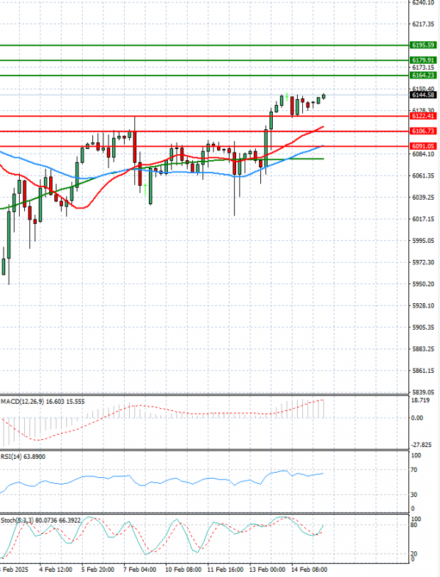This screenshot has width=440, height=577.
Task: Click the RSI scale value 70
Action: click(414, 470)
